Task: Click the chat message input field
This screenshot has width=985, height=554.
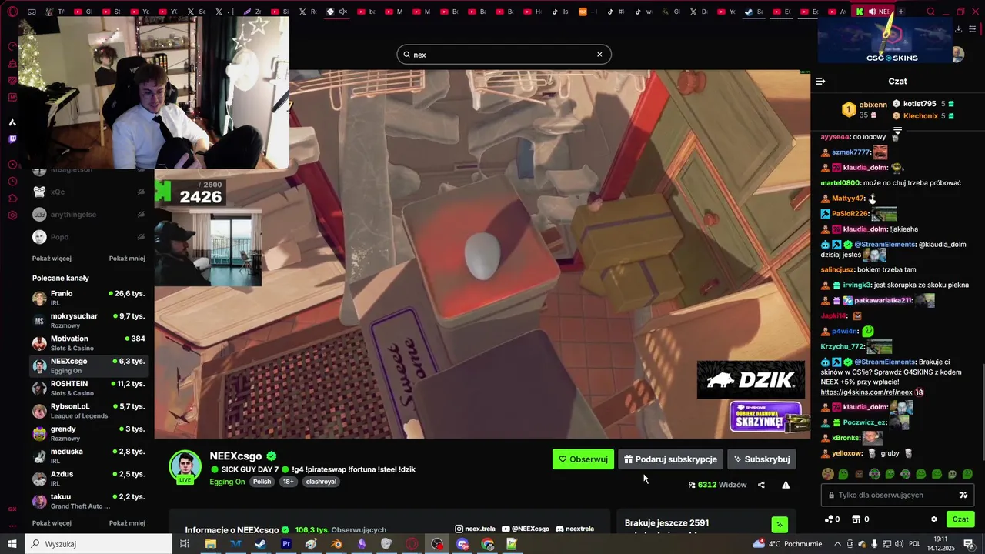Action: pyautogui.click(x=897, y=496)
